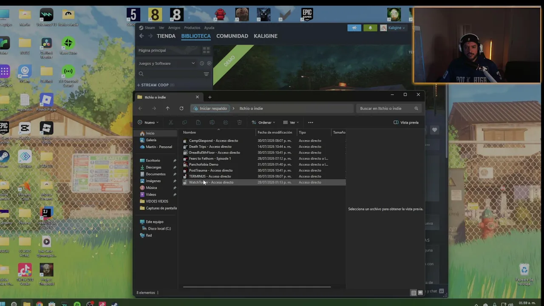Click Steam library collections grid icon
This screenshot has height=306, width=544.
pyautogui.click(x=206, y=50)
